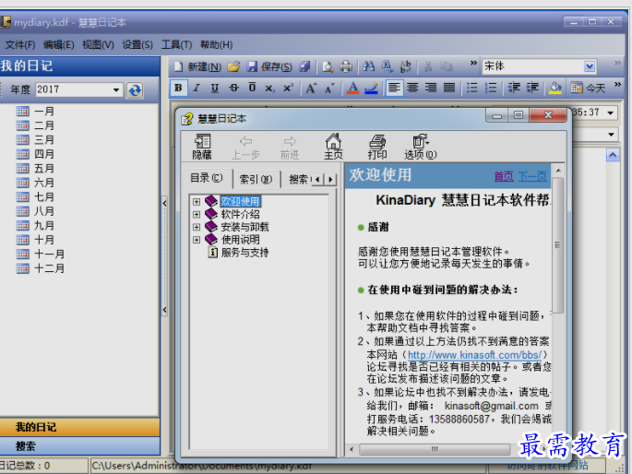Decrease paragraph indent
632x474 pixels.
click(514, 88)
